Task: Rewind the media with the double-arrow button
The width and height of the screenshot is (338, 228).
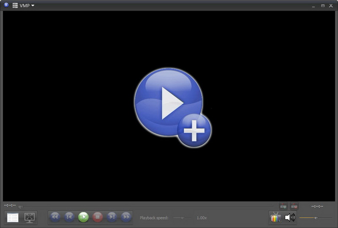Action: [x=55, y=217]
